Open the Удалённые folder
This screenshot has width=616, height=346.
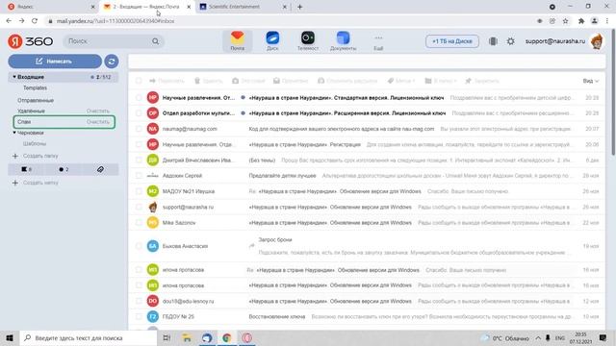point(31,111)
